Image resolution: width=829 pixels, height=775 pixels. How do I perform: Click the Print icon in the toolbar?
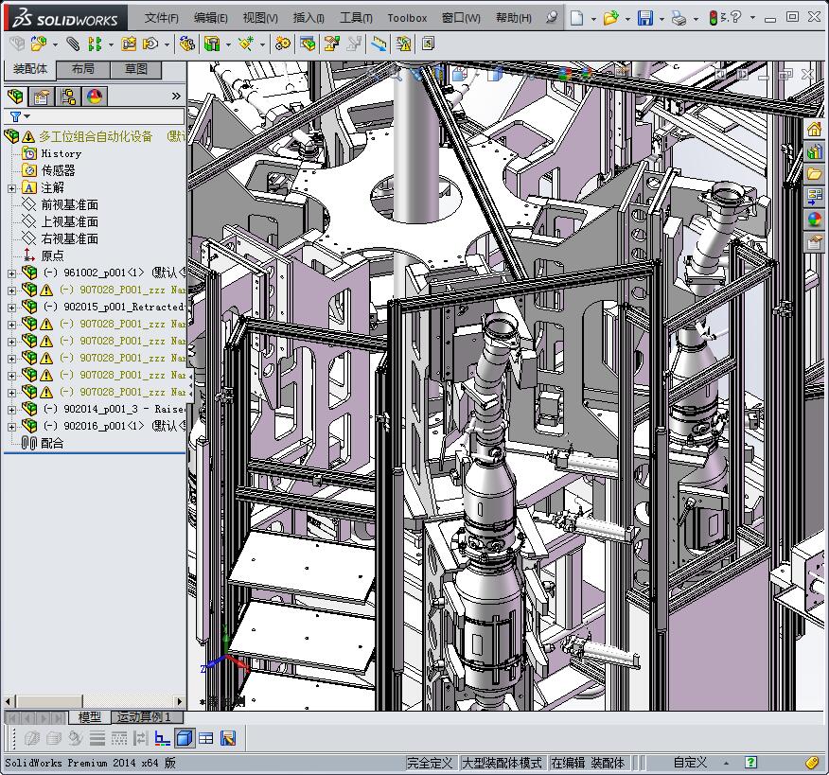click(x=679, y=18)
